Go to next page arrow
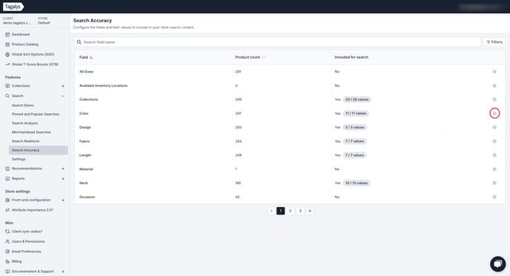This screenshot has width=510, height=276. coord(310,211)
